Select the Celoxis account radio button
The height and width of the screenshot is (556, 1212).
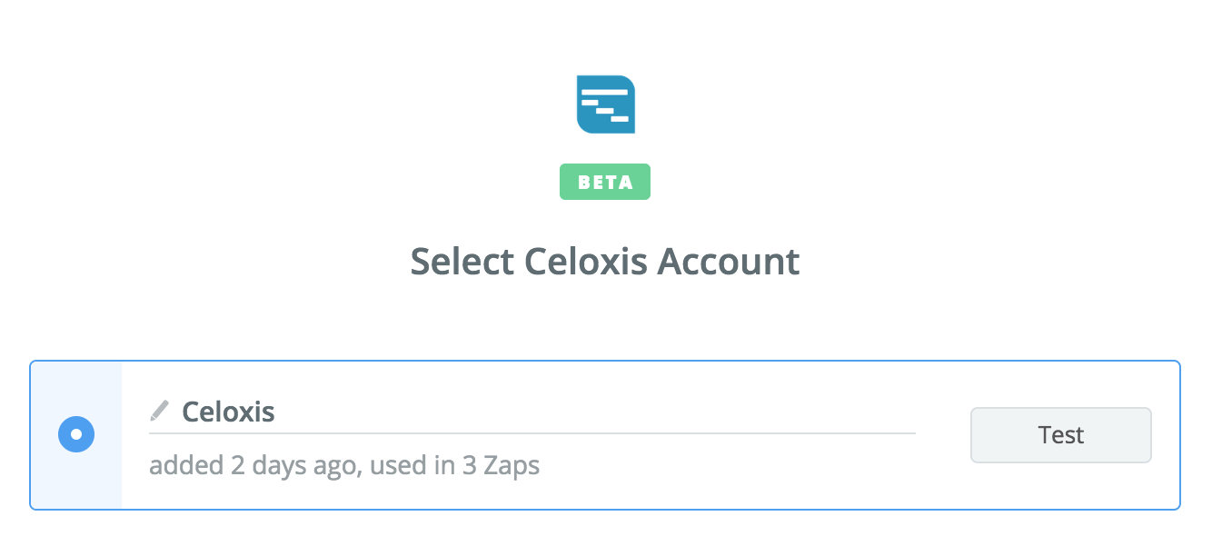pyautogui.click(x=76, y=435)
